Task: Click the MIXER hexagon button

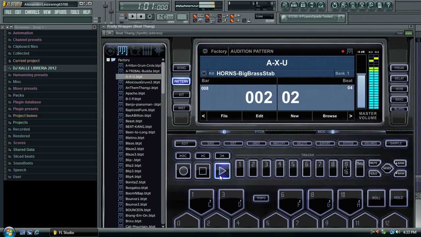Action: pos(387,168)
